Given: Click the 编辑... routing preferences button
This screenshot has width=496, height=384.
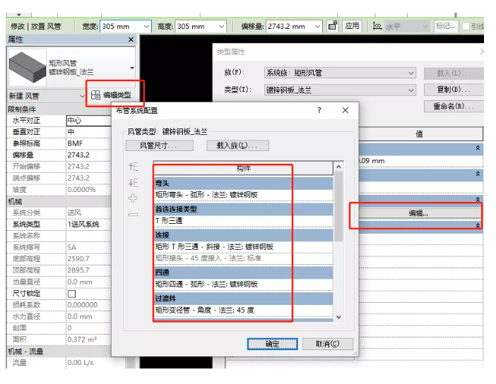Looking at the screenshot, I should [418, 213].
